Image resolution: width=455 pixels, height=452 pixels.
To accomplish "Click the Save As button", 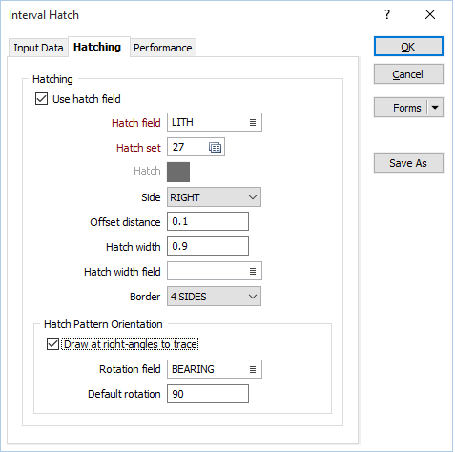I will [x=408, y=163].
